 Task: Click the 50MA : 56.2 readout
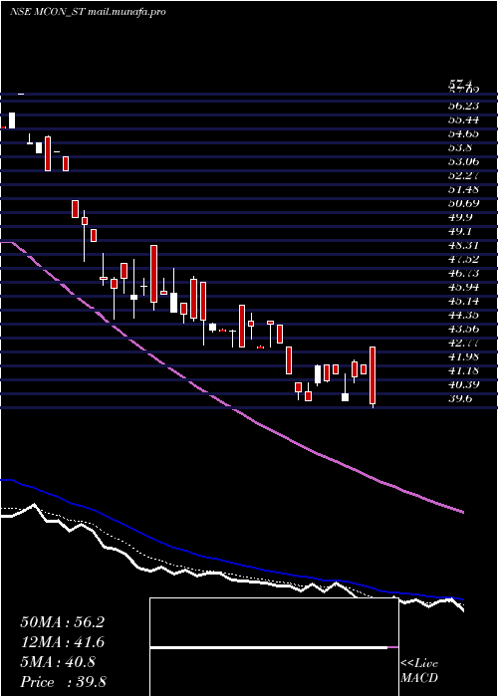click(x=62, y=622)
